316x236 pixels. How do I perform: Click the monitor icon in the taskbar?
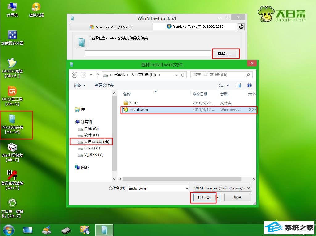[x=27, y=230]
